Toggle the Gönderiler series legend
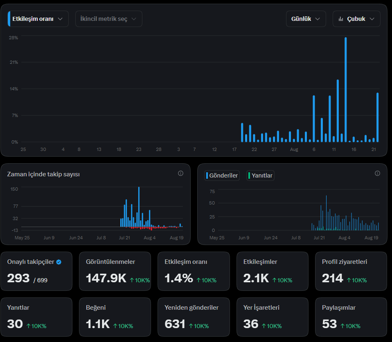The height and width of the screenshot is (342, 392). 222,175
